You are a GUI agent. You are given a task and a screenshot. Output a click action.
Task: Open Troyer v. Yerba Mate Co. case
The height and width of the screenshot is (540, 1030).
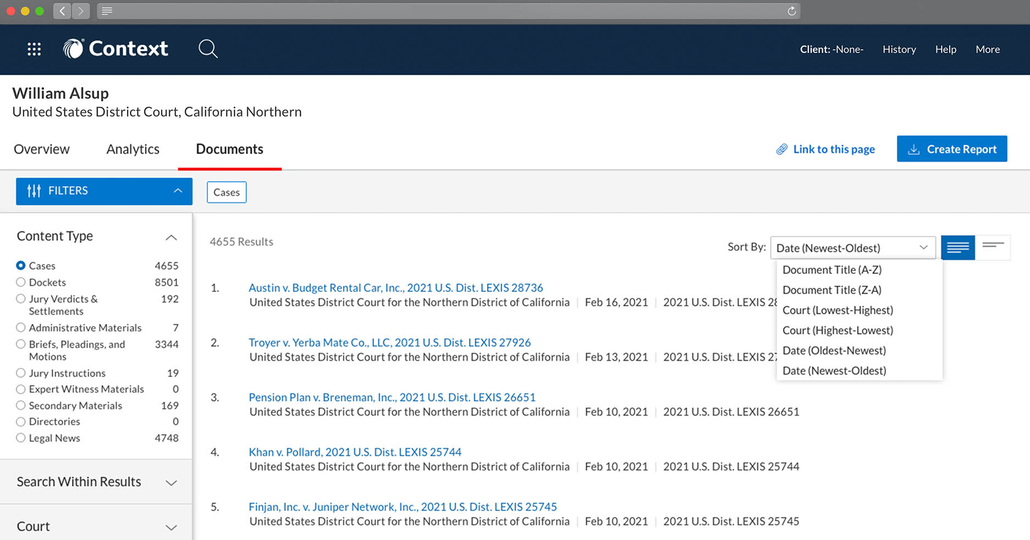tap(389, 343)
